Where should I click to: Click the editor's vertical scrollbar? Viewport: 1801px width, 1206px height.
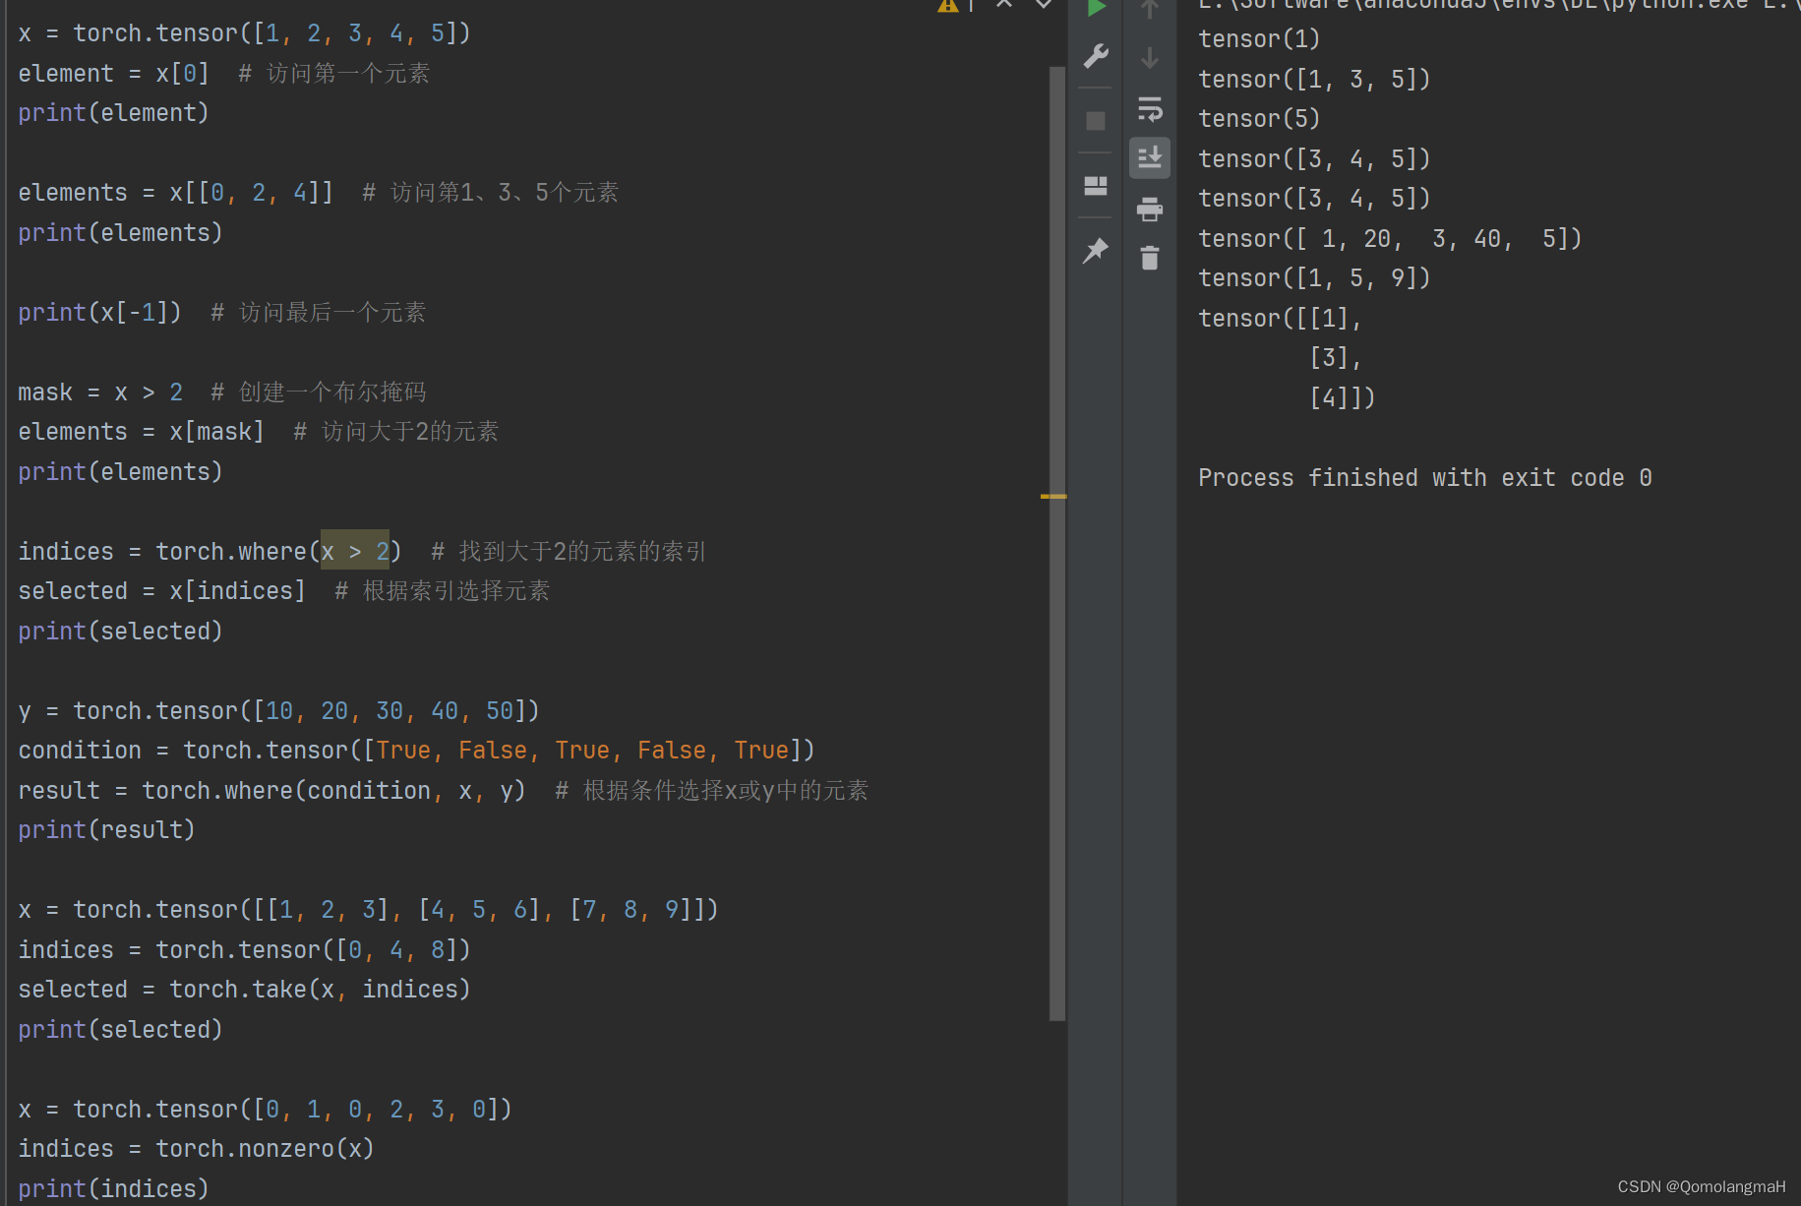pos(1057,544)
